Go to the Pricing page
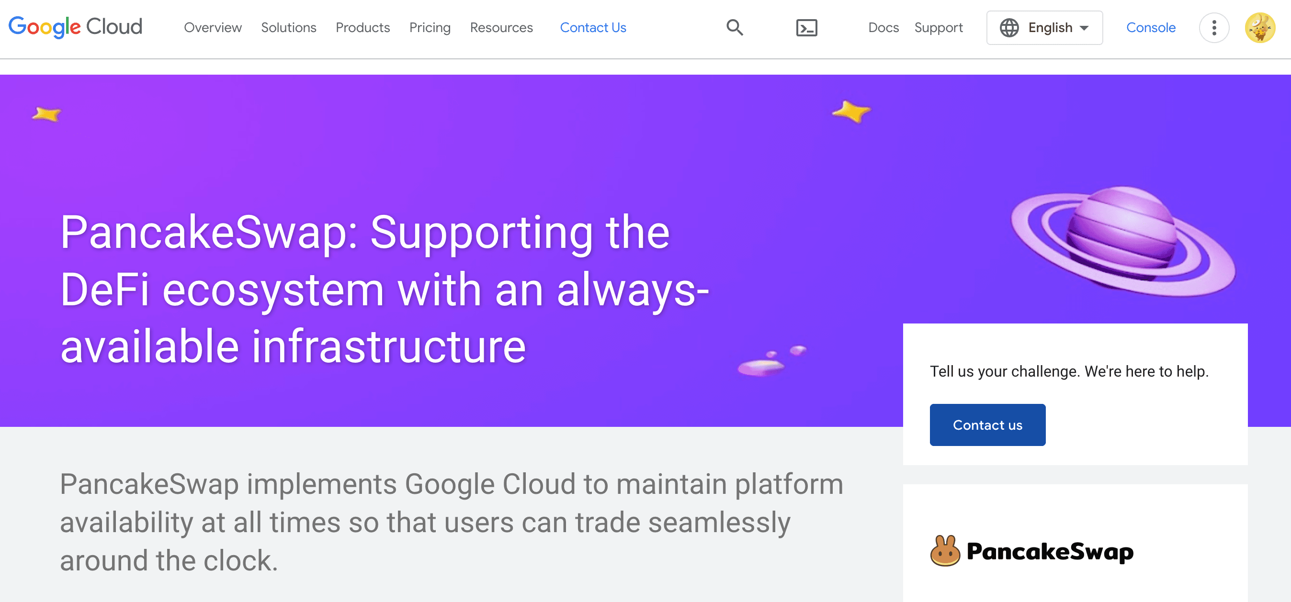The width and height of the screenshot is (1291, 602). pos(430,28)
